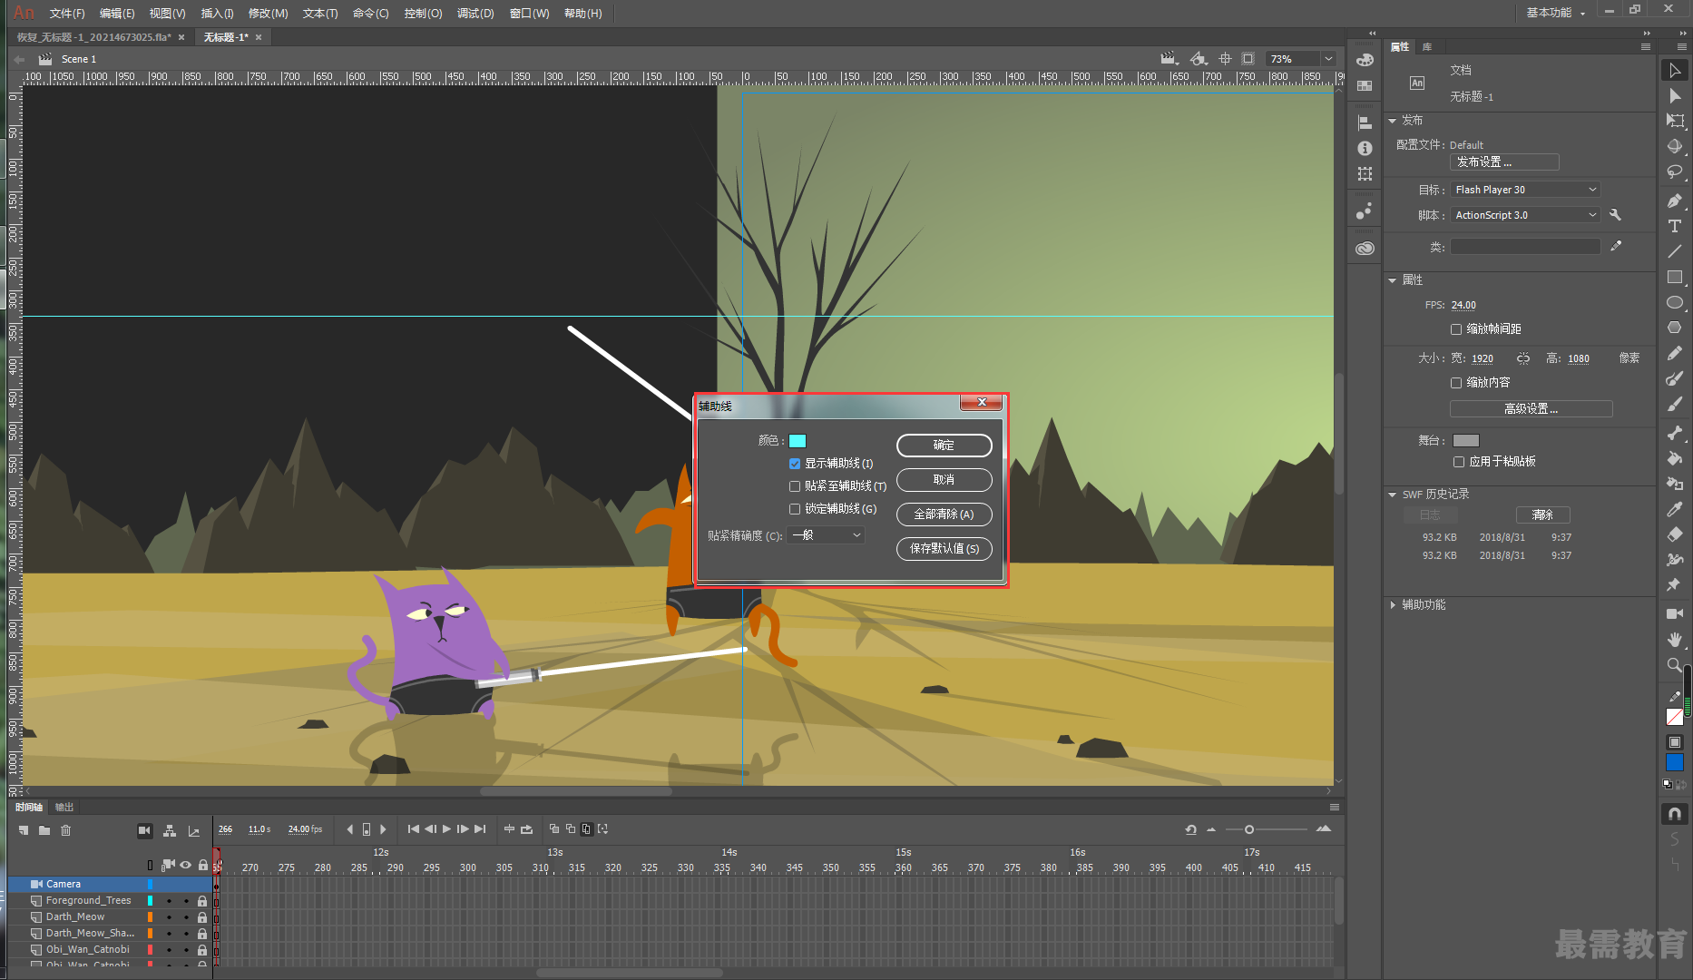The height and width of the screenshot is (980, 1693).
Task: Select the Zoom magnifier tool
Action: (x=1675, y=665)
